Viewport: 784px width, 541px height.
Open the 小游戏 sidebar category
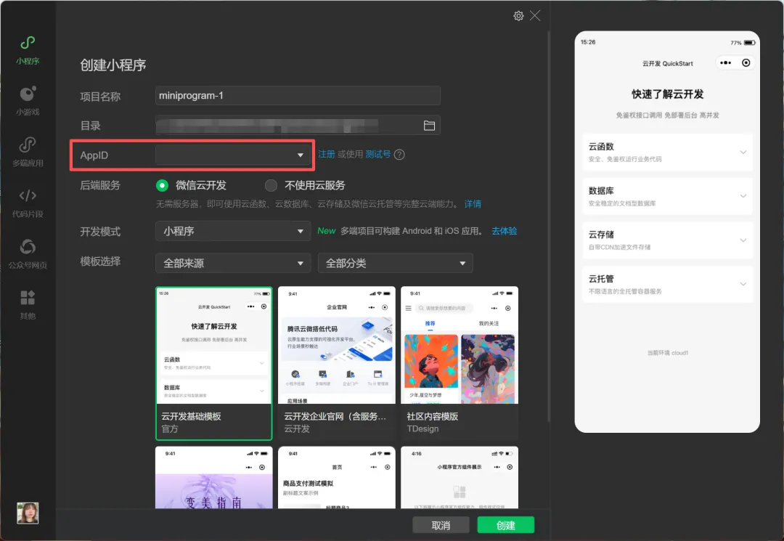pyautogui.click(x=28, y=101)
